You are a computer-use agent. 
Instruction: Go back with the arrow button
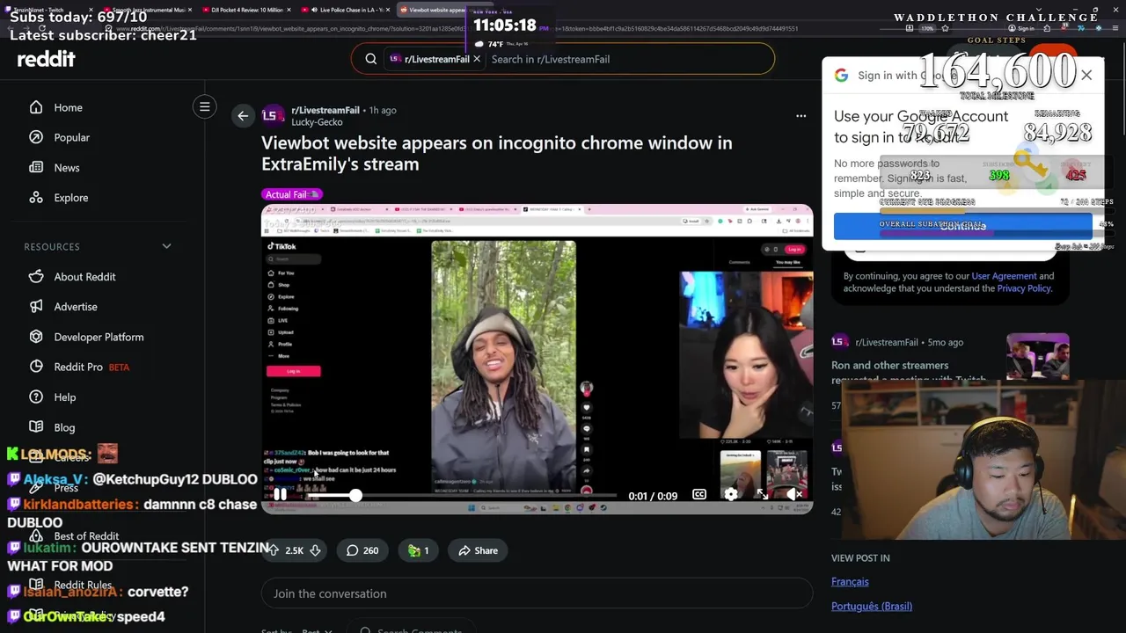click(243, 115)
